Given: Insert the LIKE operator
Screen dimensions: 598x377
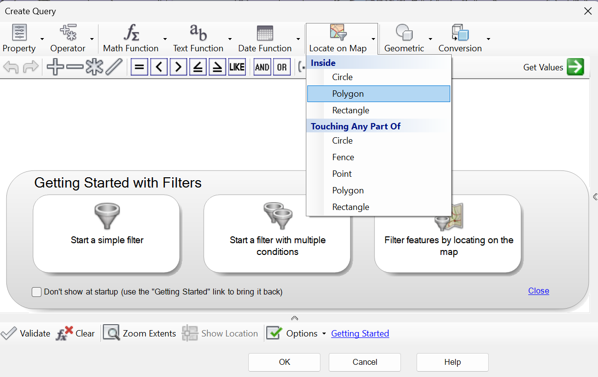Looking at the screenshot, I should pyautogui.click(x=237, y=67).
